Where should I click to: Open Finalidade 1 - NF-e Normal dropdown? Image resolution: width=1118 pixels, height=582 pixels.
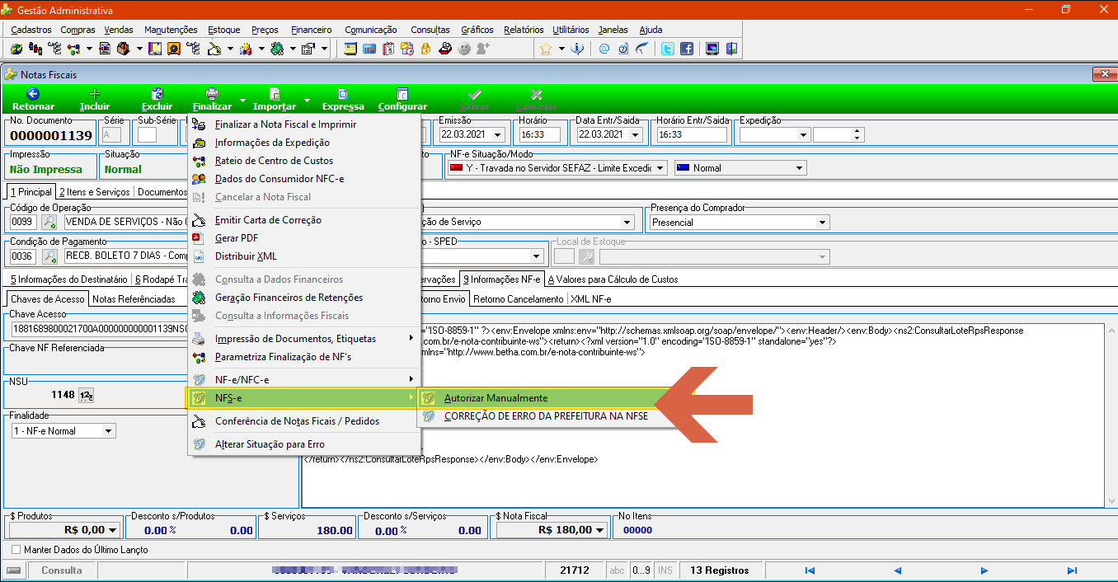coord(109,431)
